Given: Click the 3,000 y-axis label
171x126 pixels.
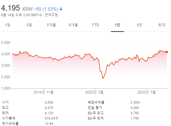Looking at the screenshot, I should pyautogui.click(x=6, y=65).
